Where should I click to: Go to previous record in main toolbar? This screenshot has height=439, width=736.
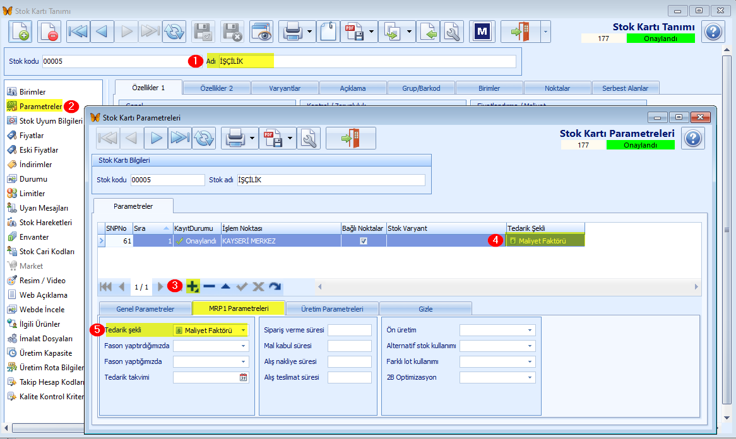click(x=102, y=32)
